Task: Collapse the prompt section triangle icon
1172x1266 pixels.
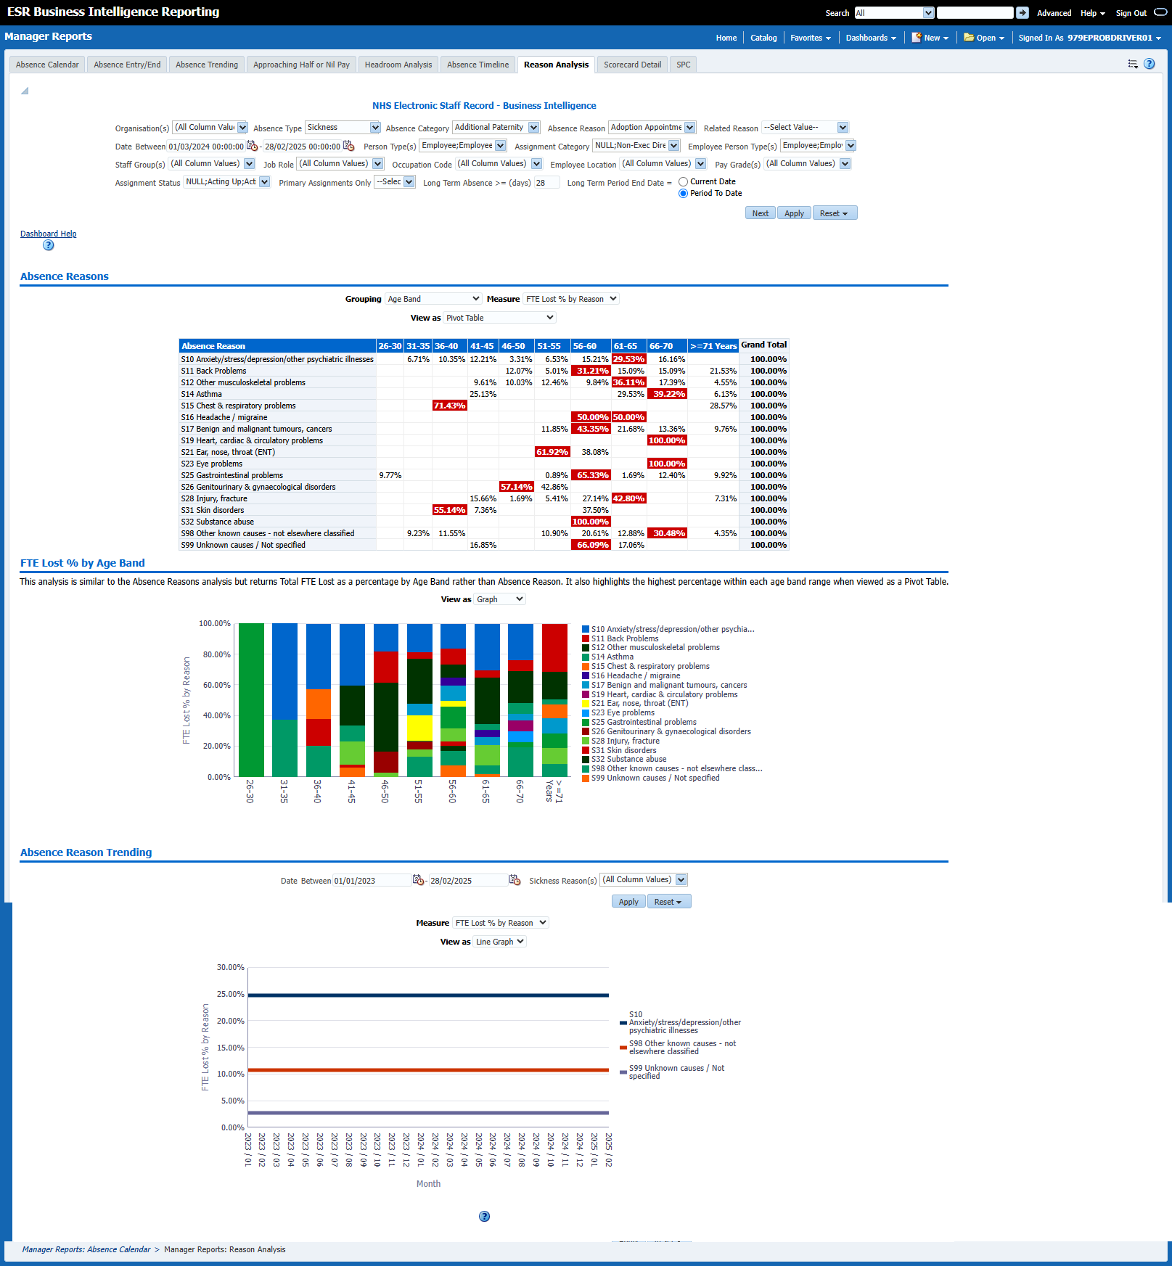Action: (25, 91)
